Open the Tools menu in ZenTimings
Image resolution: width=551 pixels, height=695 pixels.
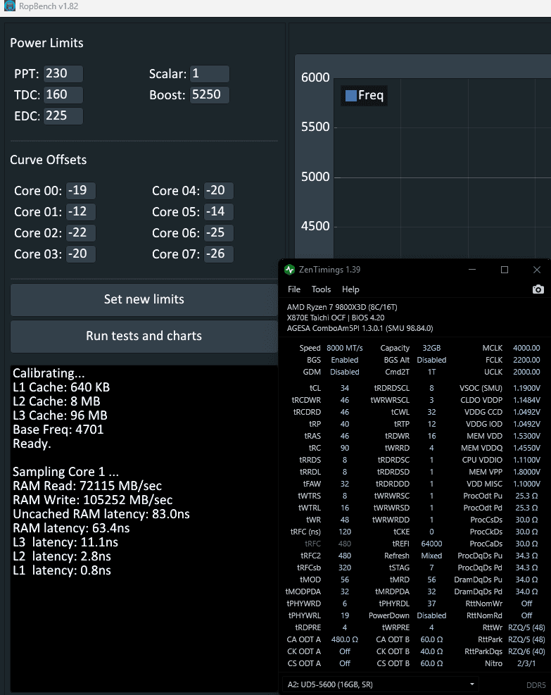click(x=321, y=289)
